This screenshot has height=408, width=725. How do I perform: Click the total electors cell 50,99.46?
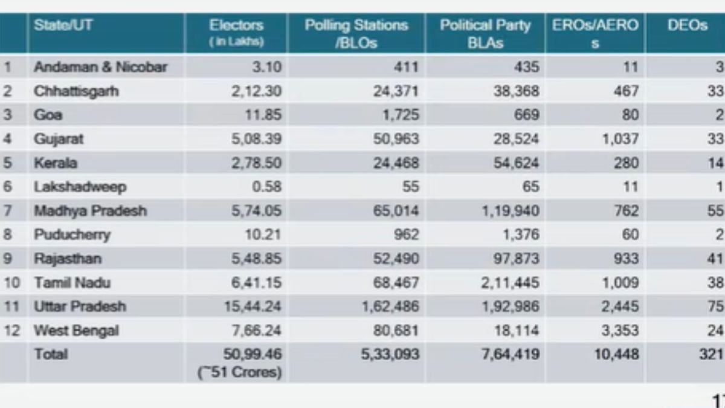253,354
